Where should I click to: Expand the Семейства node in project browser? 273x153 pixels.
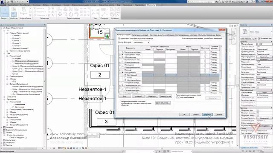pyautogui.click(x=2, y=143)
